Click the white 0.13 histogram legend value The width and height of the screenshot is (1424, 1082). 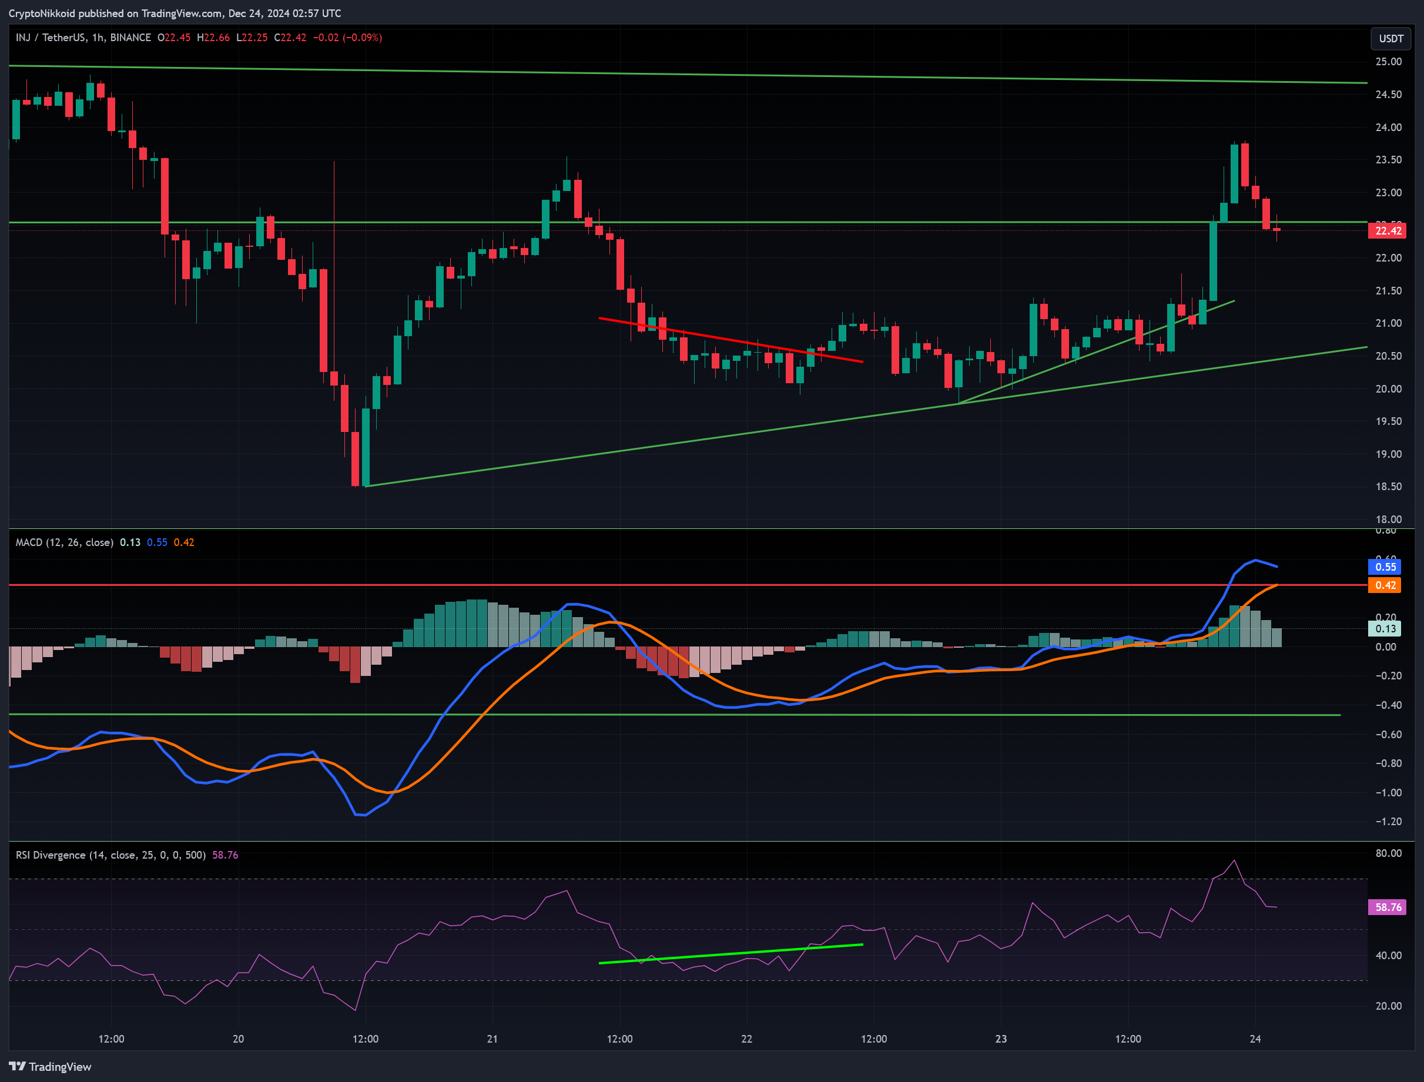point(130,542)
